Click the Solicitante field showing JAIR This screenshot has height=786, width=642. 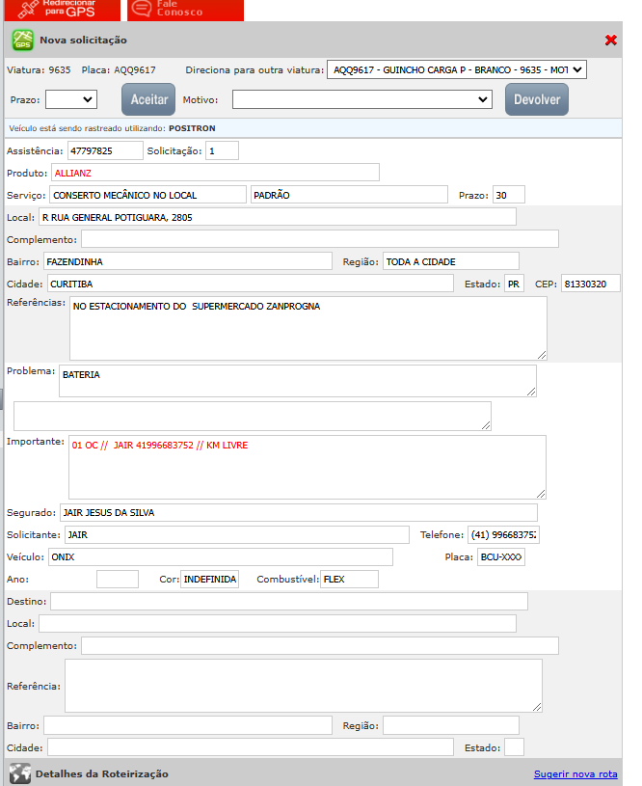237,534
